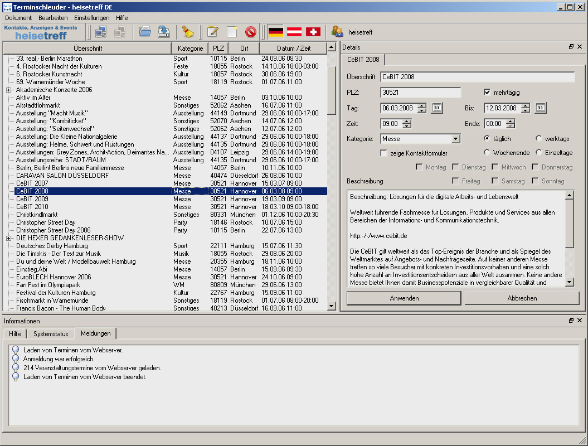
Task: Check the Freitag checkbox
Action: [455, 181]
